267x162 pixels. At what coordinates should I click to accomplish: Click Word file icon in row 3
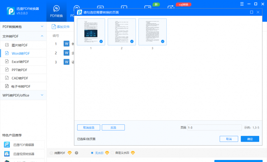coord(67,62)
